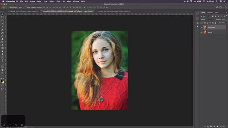Select the Clone Stamp tool
The height and width of the screenshot is (128, 228).
click(x=2, y=39)
